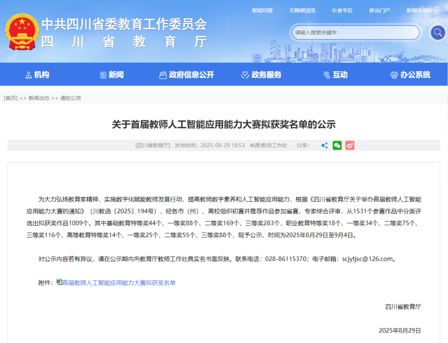
Task: Share the article to Weibo
Action: [349, 146]
